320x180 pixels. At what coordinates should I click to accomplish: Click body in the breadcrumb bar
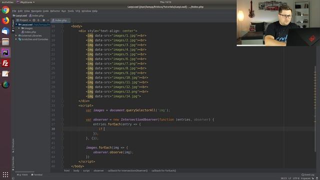tap(76, 170)
